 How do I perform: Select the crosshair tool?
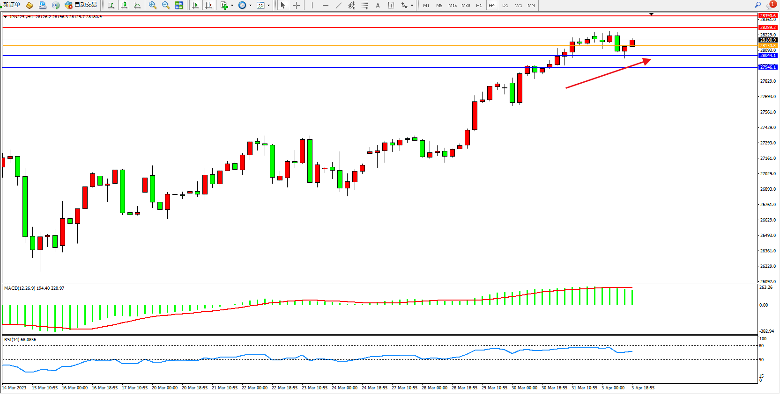point(296,5)
